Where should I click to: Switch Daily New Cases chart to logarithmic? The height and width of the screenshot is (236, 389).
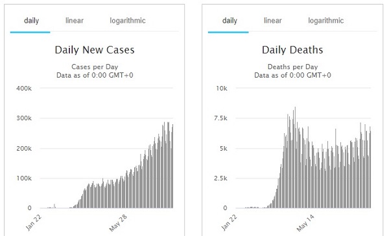pos(128,21)
